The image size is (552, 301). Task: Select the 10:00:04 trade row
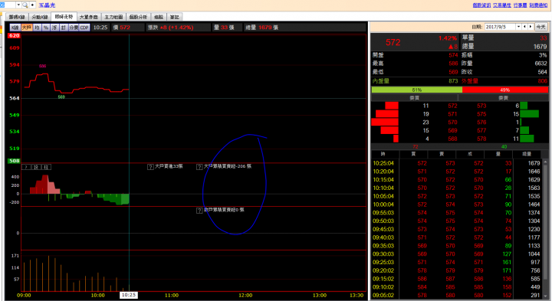(456, 204)
